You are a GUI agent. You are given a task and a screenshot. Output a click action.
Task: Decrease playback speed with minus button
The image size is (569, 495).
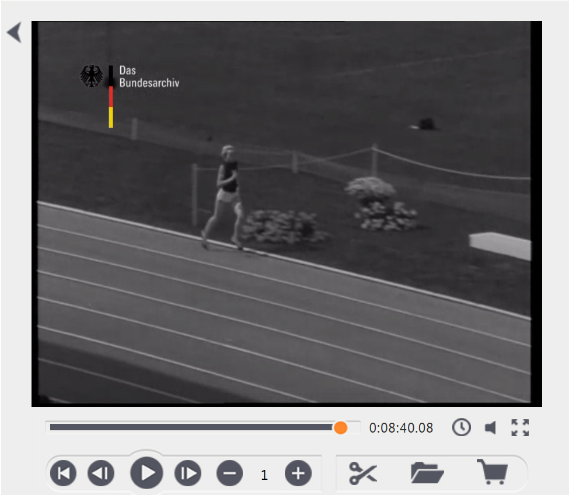(x=229, y=473)
